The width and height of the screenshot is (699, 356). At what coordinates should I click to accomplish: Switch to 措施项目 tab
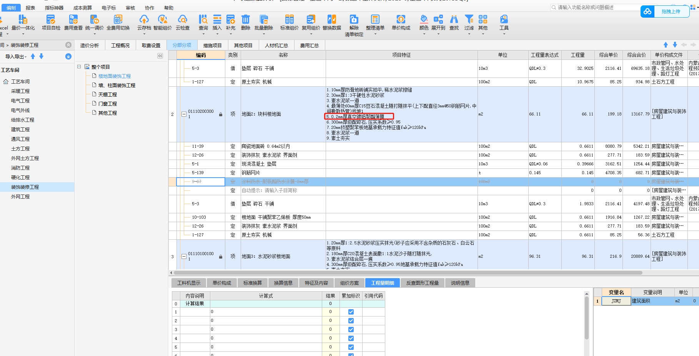(x=213, y=45)
